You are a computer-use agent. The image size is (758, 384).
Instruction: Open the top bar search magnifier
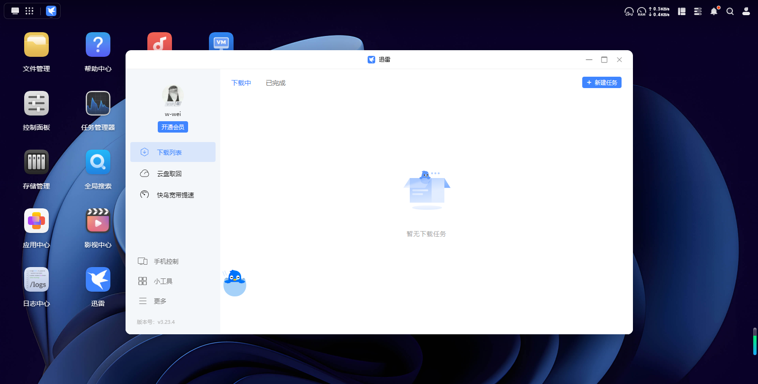[x=730, y=11]
